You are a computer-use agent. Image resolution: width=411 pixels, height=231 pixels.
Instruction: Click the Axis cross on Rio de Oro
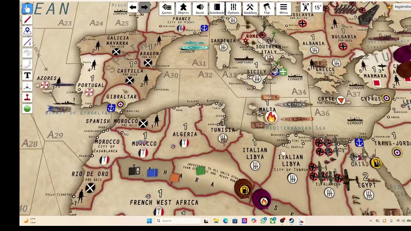pyautogui.click(x=90, y=188)
